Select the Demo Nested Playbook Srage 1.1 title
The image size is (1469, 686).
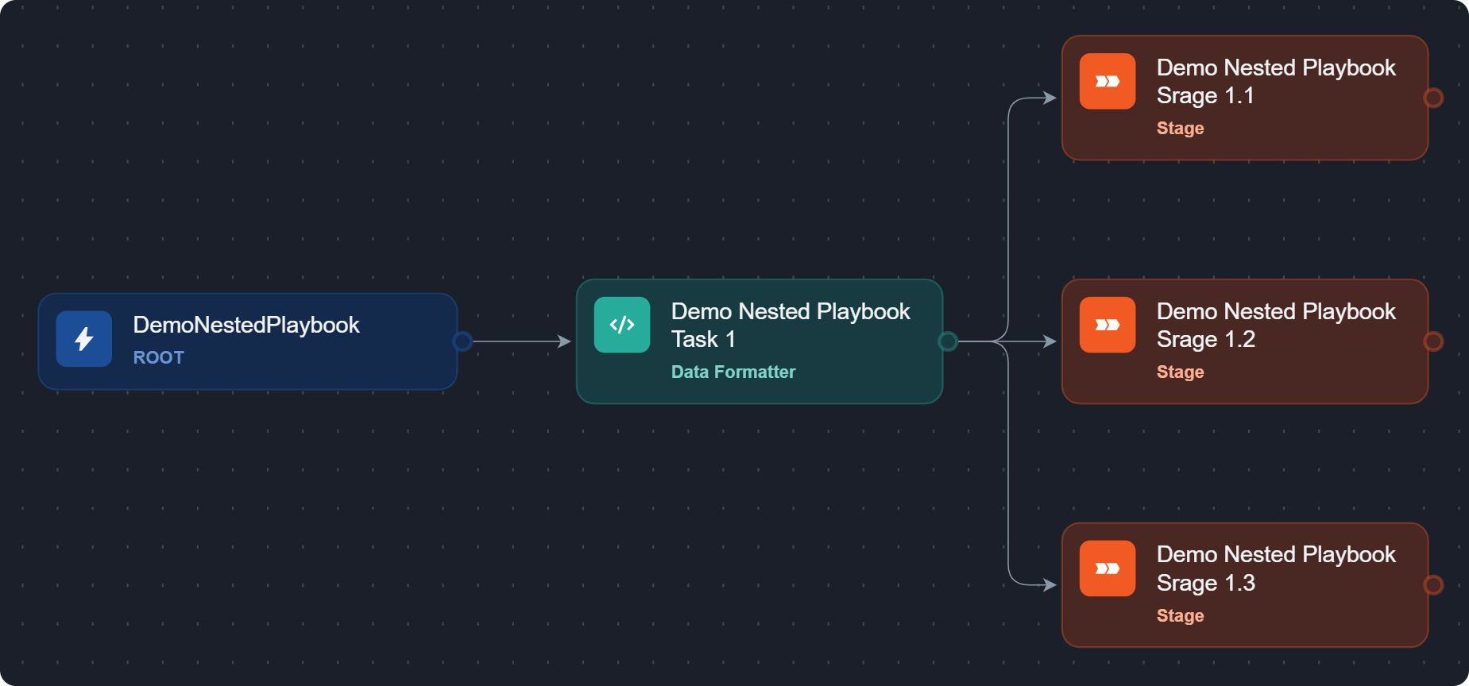[x=1275, y=81]
